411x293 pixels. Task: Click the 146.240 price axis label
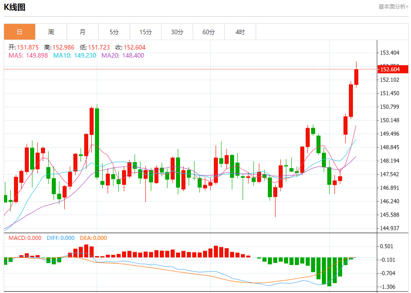pos(390,201)
